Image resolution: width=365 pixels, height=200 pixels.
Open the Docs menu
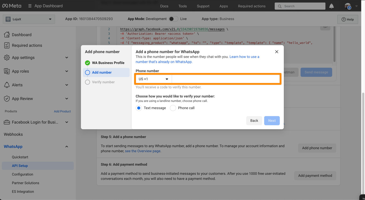(x=164, y=6)
